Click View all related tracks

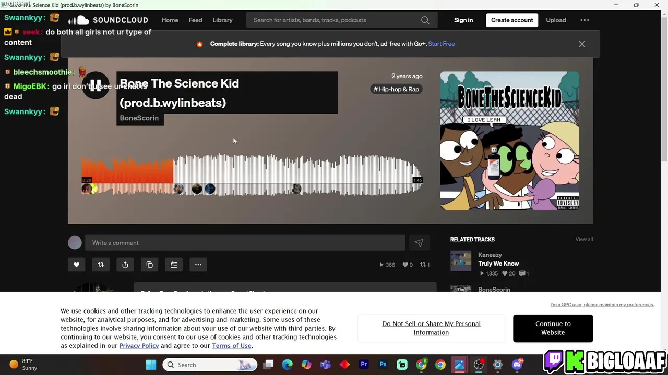(584, 239)
